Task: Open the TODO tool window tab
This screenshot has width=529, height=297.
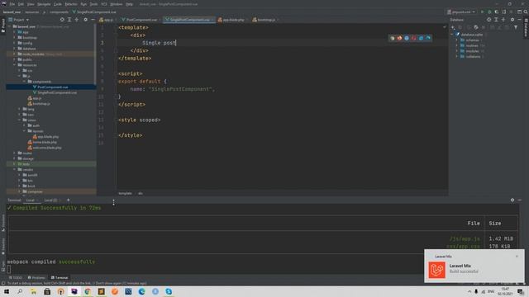Action: 16,278
